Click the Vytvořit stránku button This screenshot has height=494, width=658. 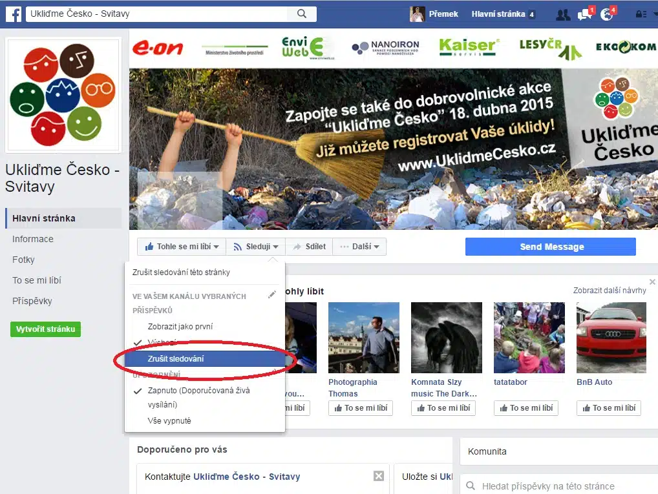click(x=45, y=329)
